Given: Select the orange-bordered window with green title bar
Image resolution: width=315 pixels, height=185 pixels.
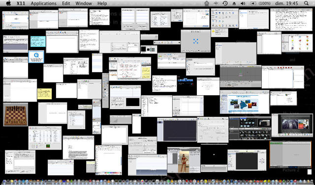Looking at the screenshot, I should 290,154.
